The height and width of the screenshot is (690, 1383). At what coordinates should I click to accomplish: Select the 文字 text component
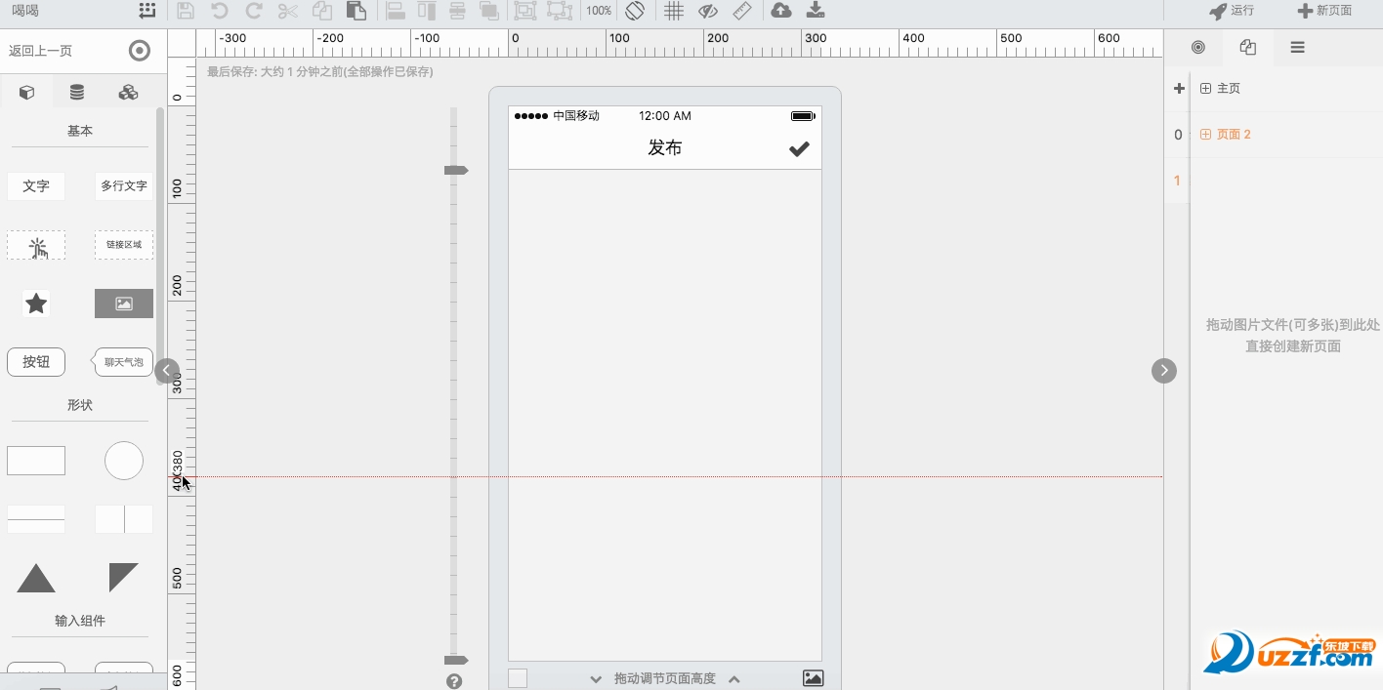pos(36,185)
